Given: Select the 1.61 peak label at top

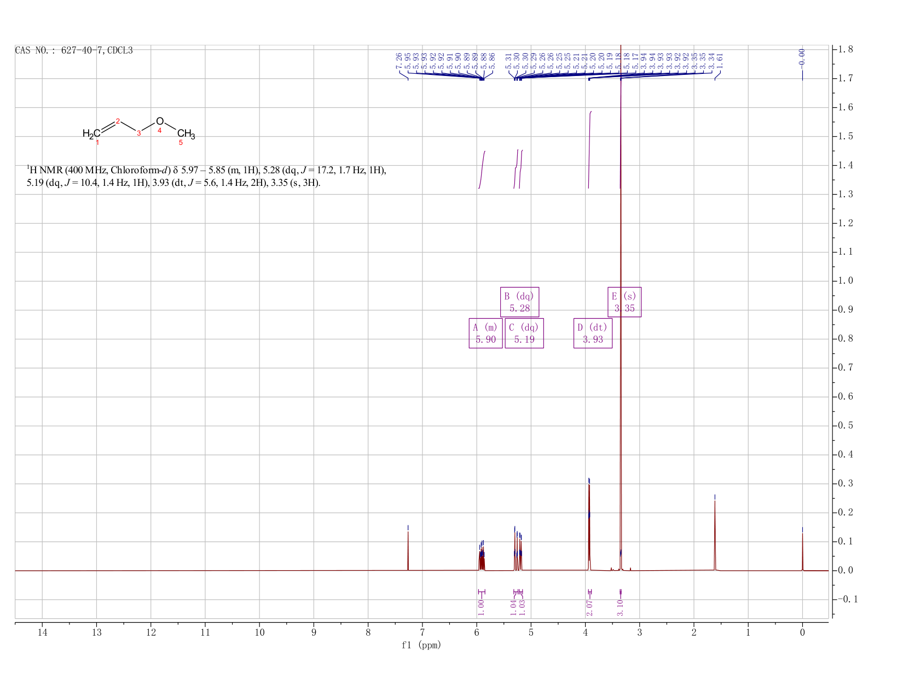Looking at the screenshot, I should pos(720,61).
